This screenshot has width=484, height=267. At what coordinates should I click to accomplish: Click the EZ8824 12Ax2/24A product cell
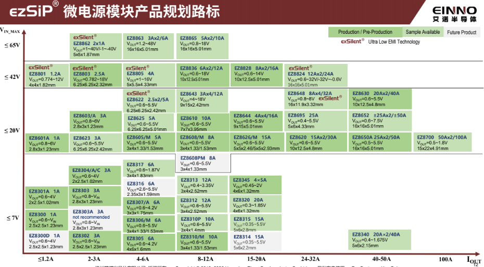pyautogui.click(x=316, y=75)
